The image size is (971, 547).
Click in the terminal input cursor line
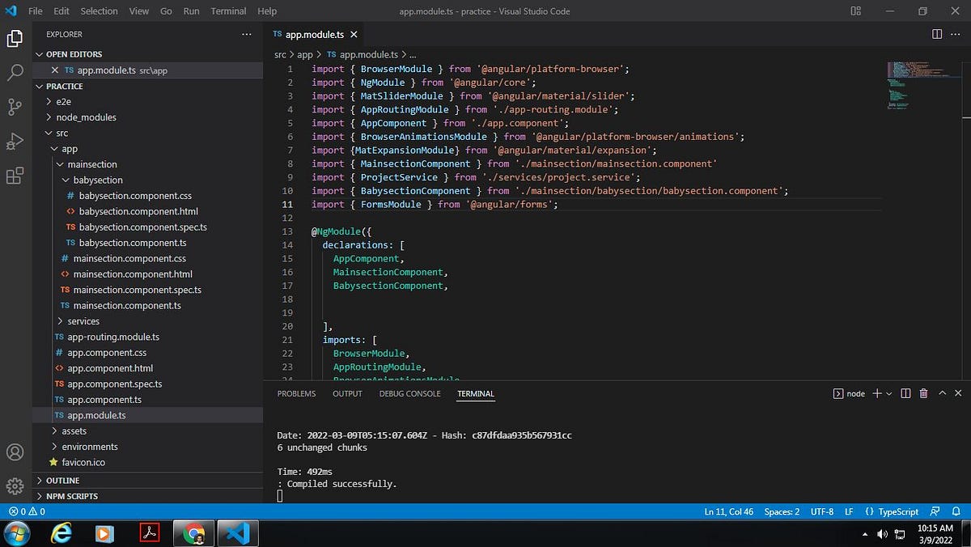280,496
